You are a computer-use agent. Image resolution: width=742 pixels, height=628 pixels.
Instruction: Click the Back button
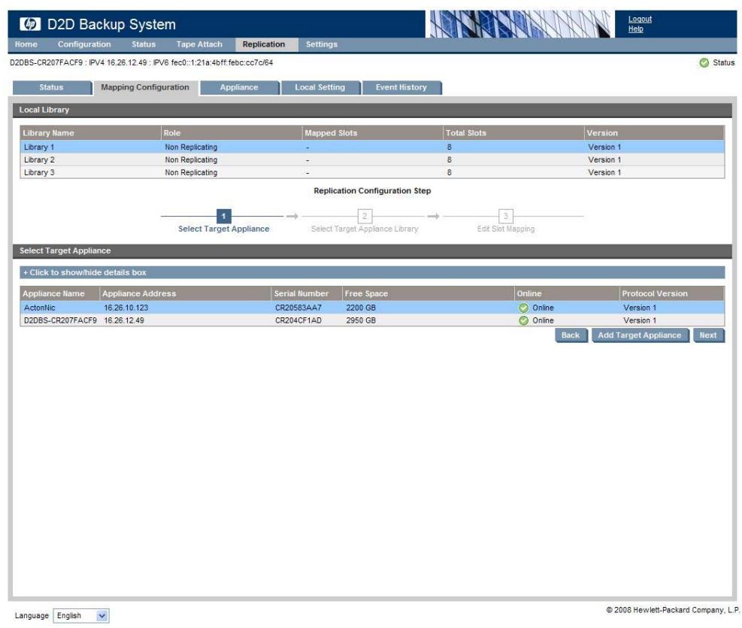point(571,335)
